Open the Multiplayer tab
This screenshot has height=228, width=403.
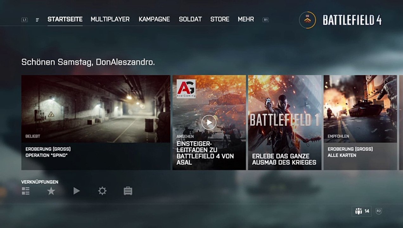point(110,19)
